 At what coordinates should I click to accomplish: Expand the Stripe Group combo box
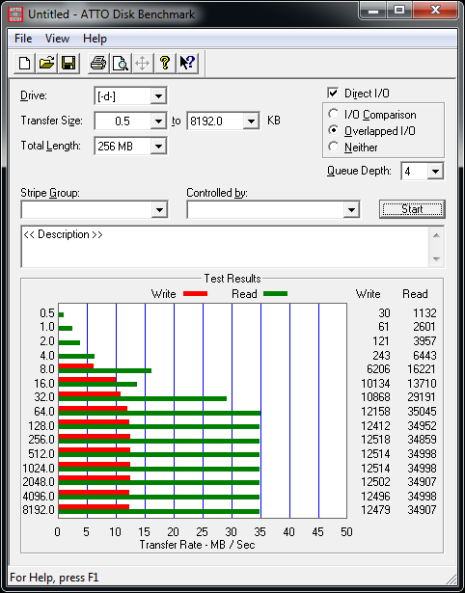pos(159,210)
